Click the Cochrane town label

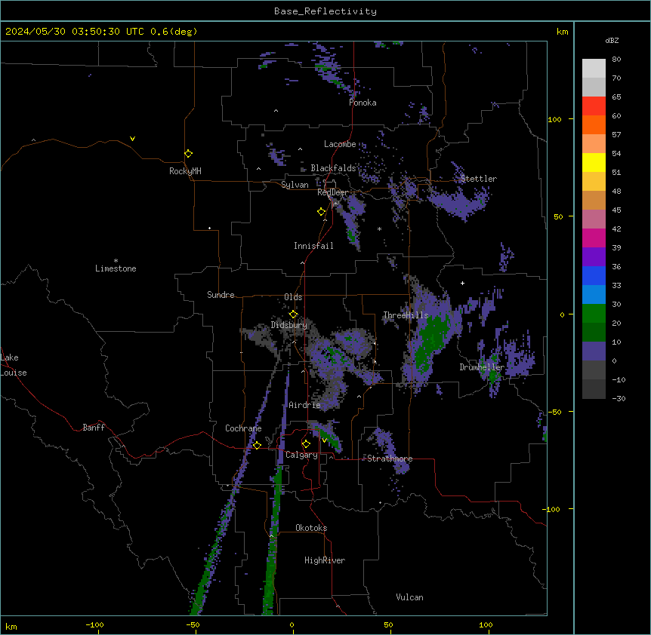click(x=243, y=428)
